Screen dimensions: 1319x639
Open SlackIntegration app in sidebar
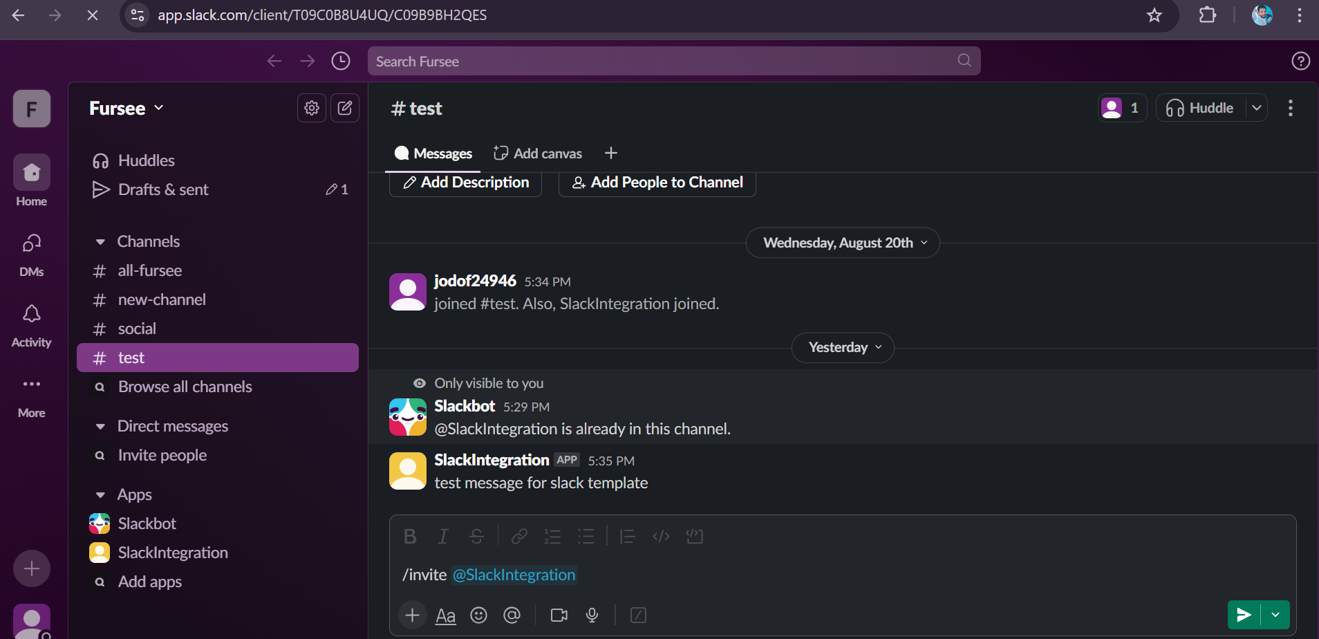(218, 553)
